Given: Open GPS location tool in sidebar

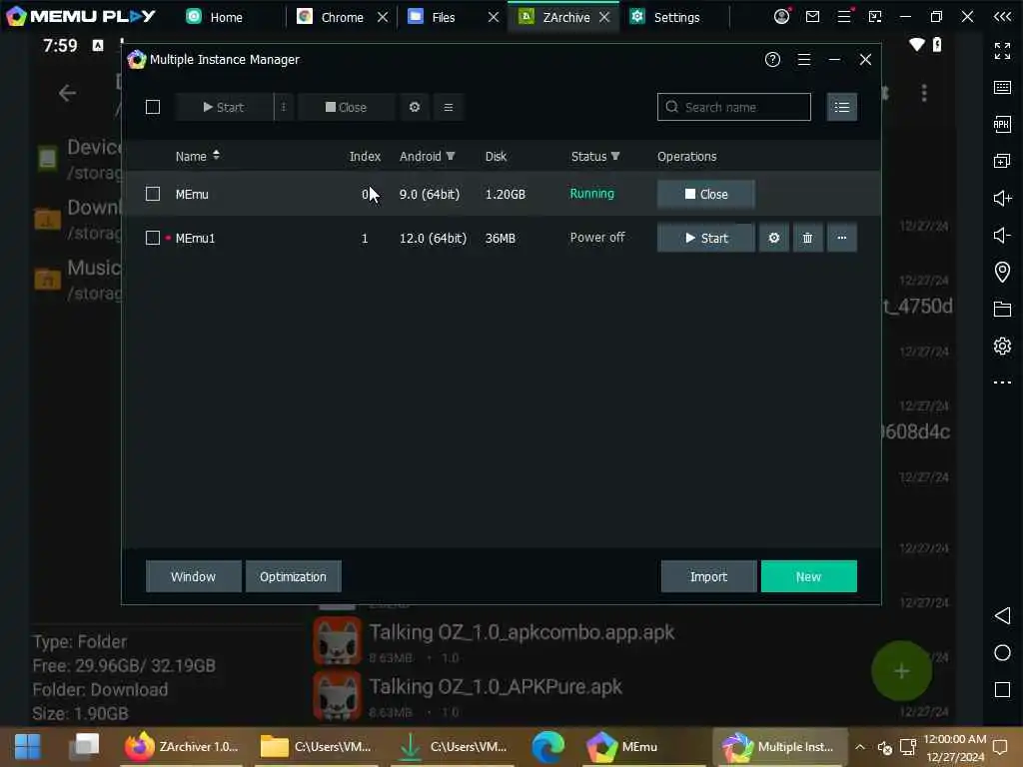Looking at the screenshot, I should 1002,272.
